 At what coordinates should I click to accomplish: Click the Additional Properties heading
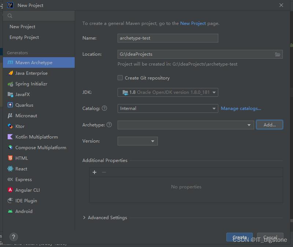point(105,161)
